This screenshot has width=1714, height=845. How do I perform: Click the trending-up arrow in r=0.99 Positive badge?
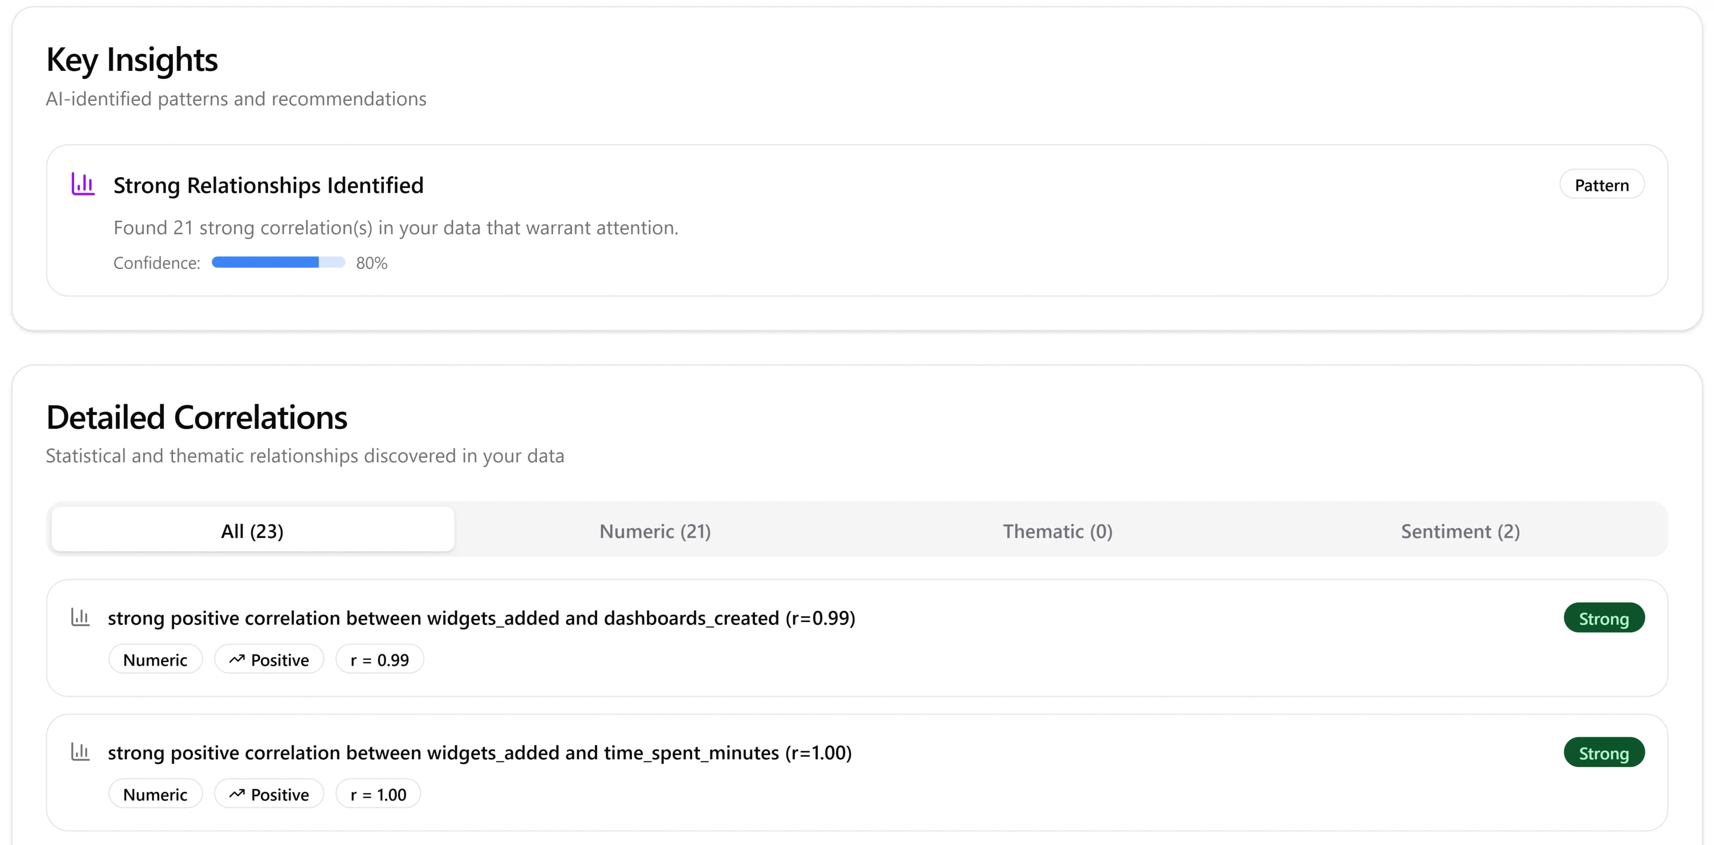[x=237, y=659]
